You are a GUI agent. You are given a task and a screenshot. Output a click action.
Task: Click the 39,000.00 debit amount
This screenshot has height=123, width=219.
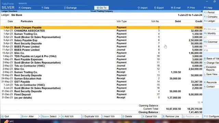175,79
